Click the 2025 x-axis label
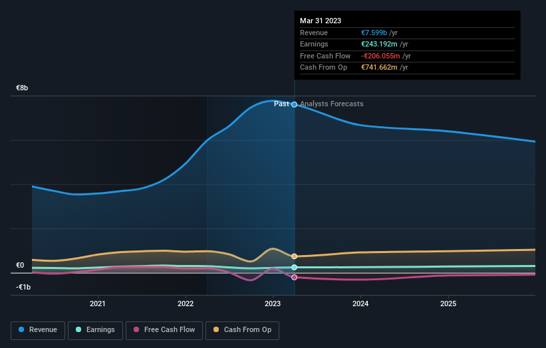The height and width of the screenshot is (348, 546). point(448,304)
